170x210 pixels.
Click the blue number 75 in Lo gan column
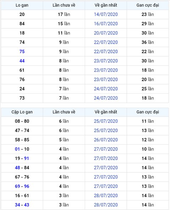point(22,51)
